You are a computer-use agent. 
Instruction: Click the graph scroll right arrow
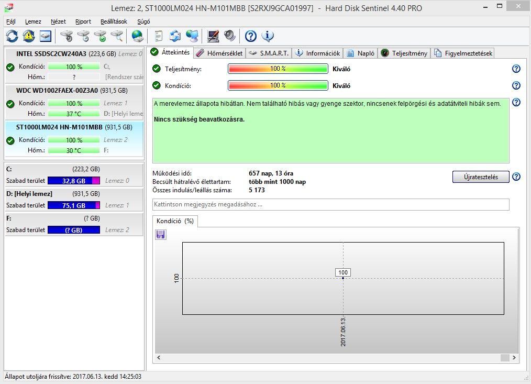(514, 358)
